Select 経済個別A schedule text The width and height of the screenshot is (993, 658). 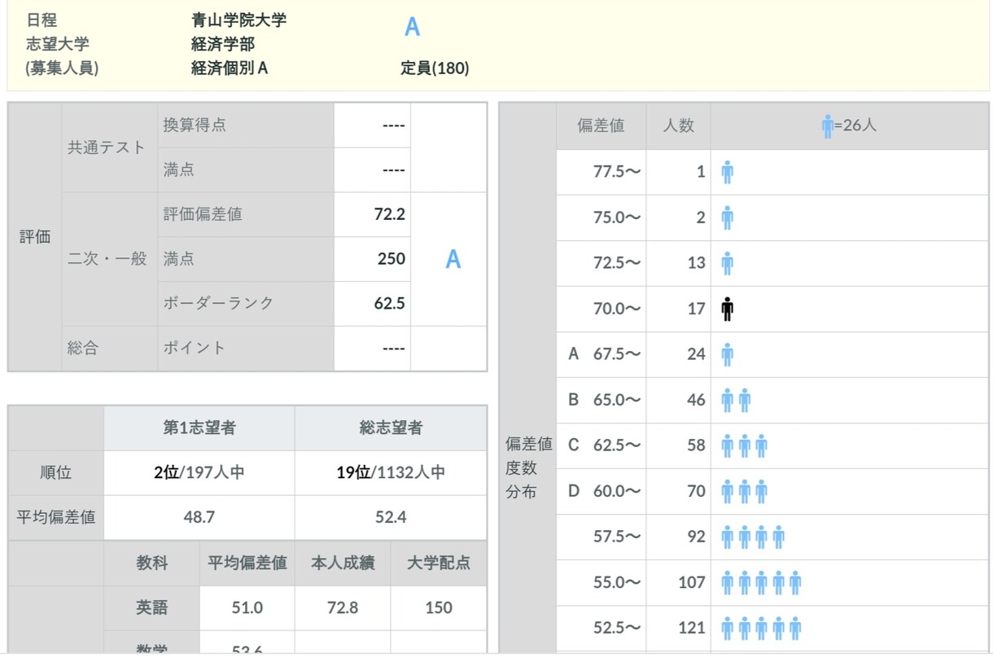[230, 68]
